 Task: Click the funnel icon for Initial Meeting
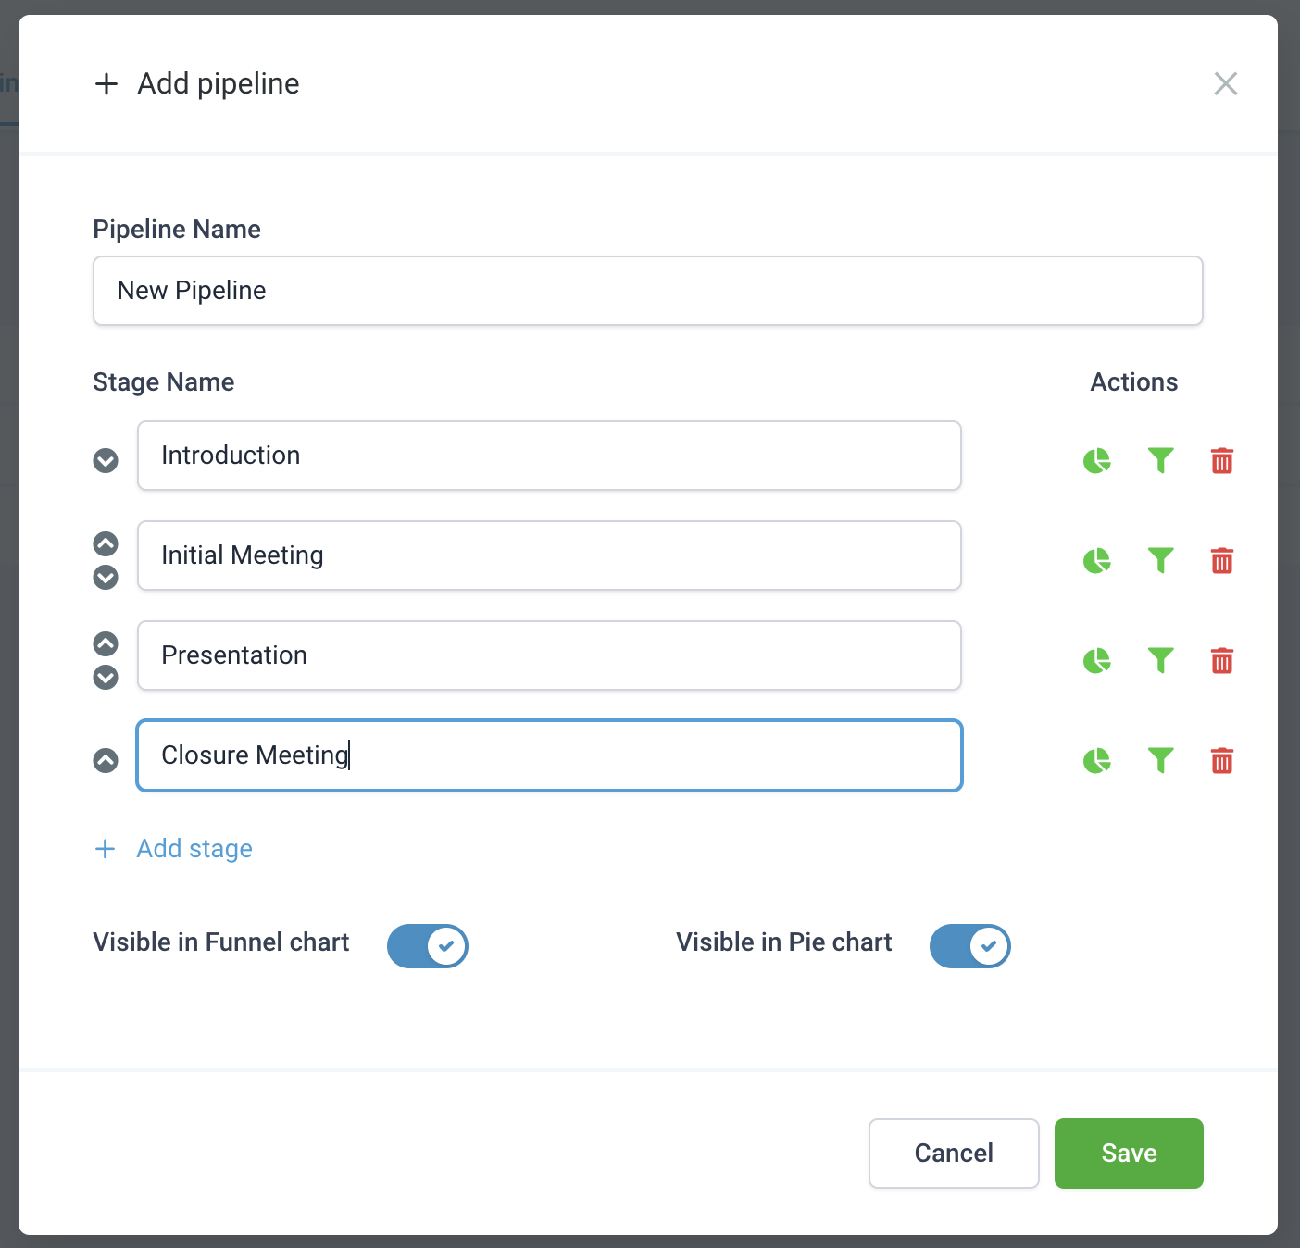tap(1160, 560)
